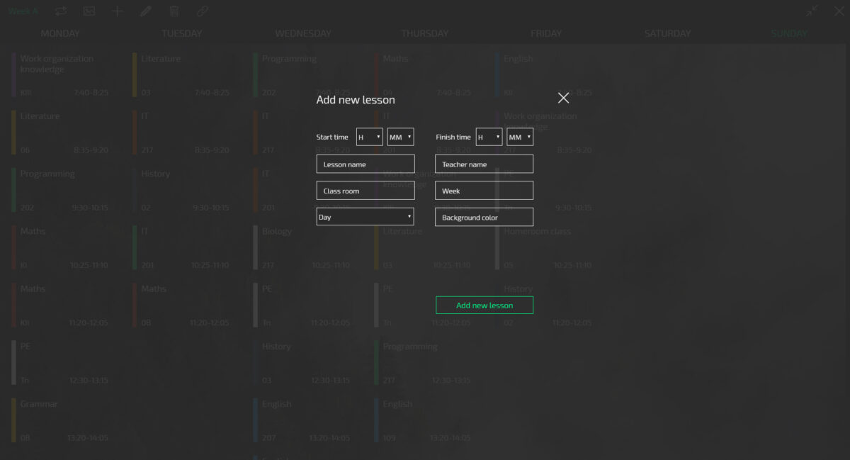This screenshot has width=850, height=460.
Task: Pick a color in Background color field
Action: click(x=484, y=217)
